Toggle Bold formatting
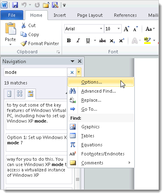 pos(69,41)
